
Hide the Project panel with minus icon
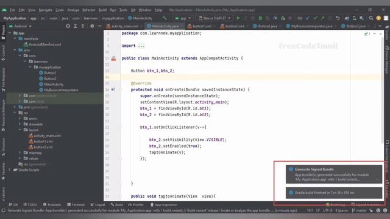(99, 26)
